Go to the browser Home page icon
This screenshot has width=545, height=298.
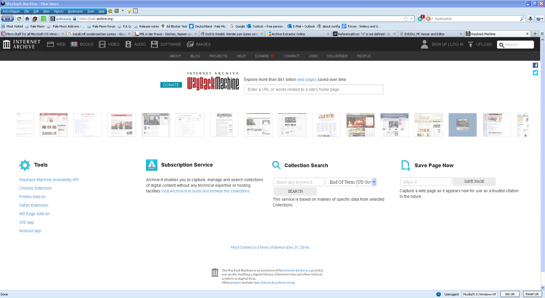[x=27, y=19]
